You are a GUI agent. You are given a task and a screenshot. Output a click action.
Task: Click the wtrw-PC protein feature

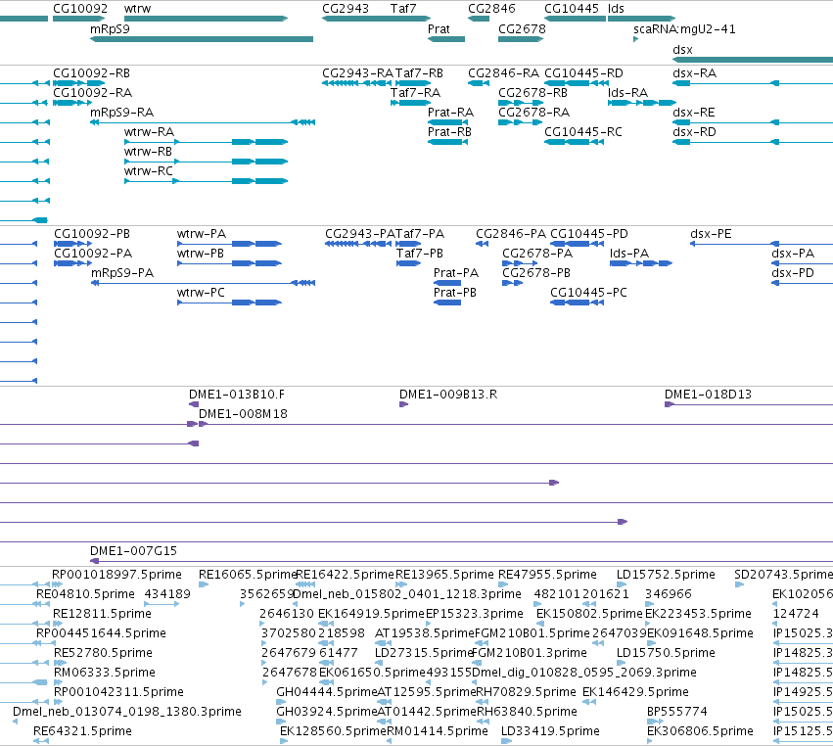(229, 303)
